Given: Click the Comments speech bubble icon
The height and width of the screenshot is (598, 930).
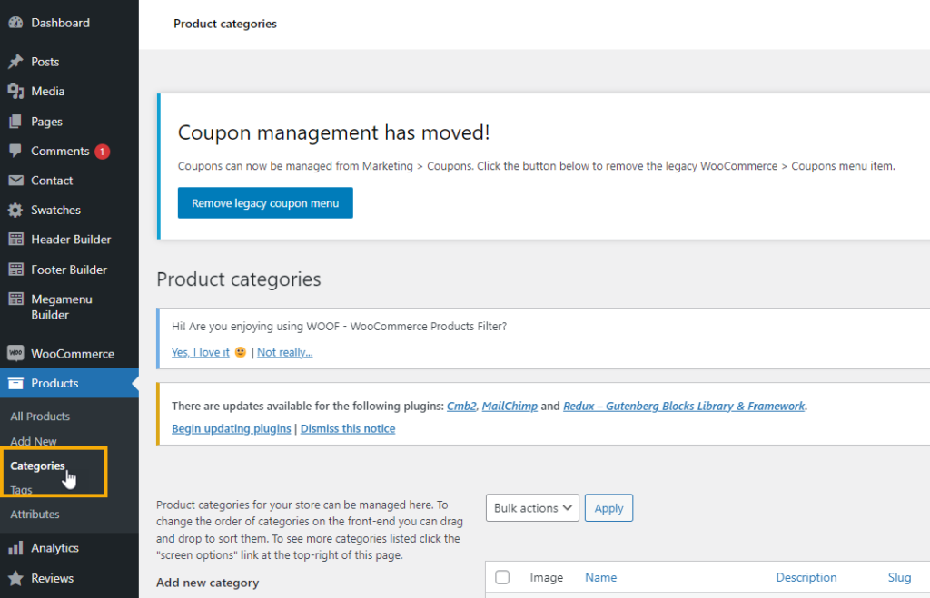Looking at the screenshot, I should (x=15, y=151).
